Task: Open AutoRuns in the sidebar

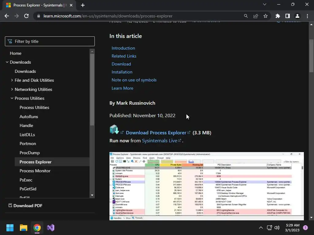Action: point(29,117)
